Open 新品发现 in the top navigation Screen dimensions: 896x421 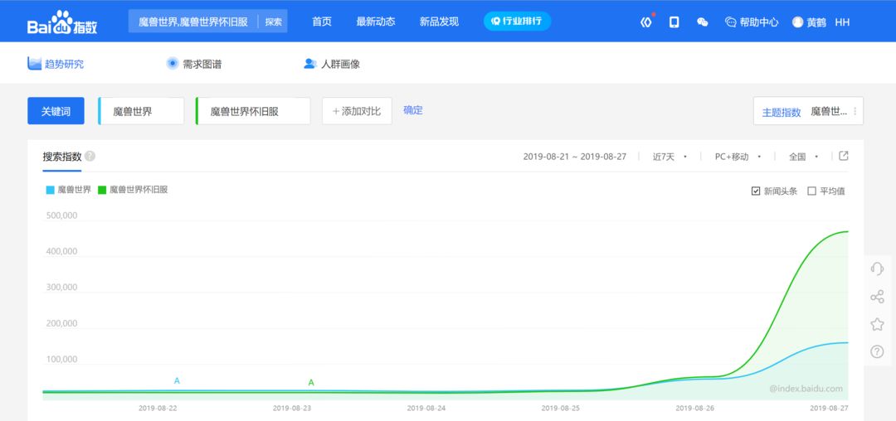[x=439, y=22]
